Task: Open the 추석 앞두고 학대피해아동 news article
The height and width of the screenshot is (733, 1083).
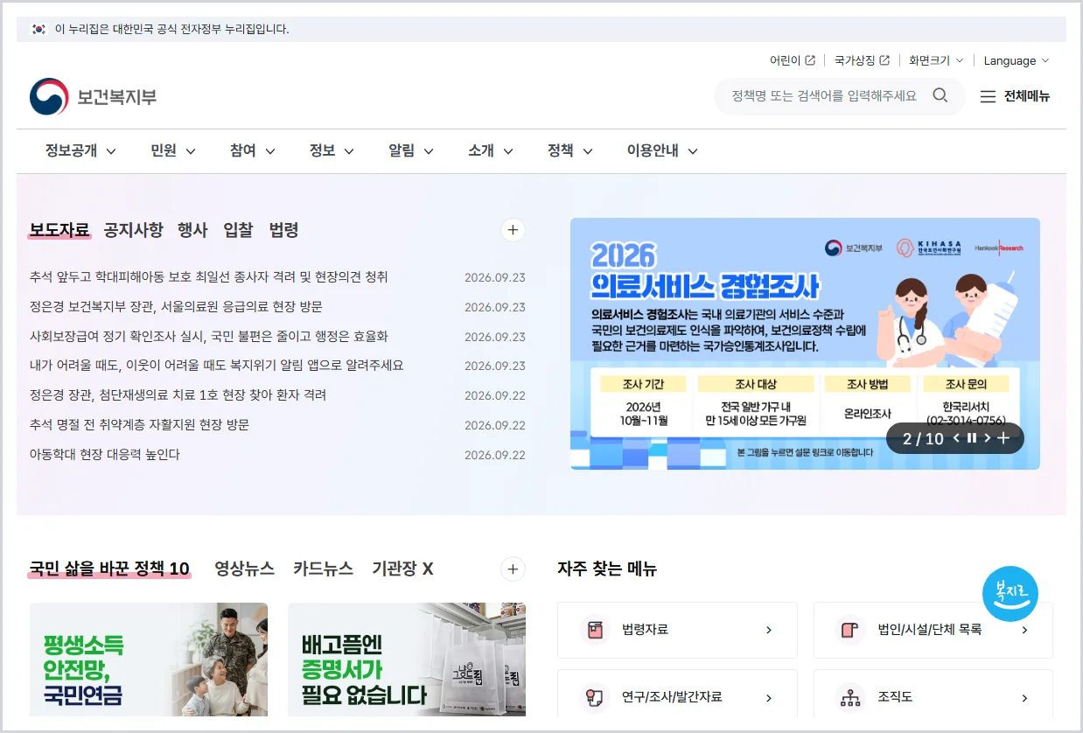Action: click(x=209, y=277)
